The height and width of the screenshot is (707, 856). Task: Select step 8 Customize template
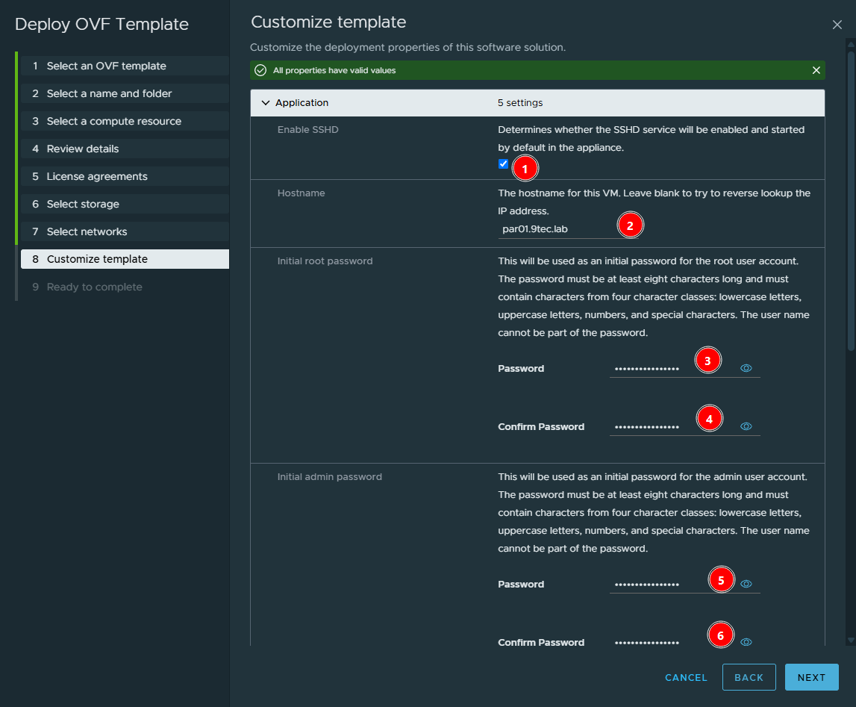point(125,259)
